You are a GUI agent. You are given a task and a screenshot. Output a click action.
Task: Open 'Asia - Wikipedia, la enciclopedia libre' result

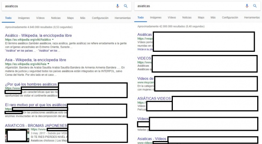(x=35, y=60)
